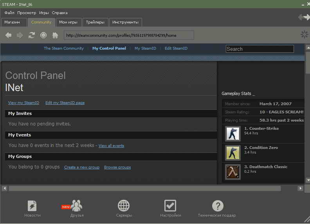310x224 pixels.
Task: Open the Просмотр menu
Action: click(x=27, y=13)
